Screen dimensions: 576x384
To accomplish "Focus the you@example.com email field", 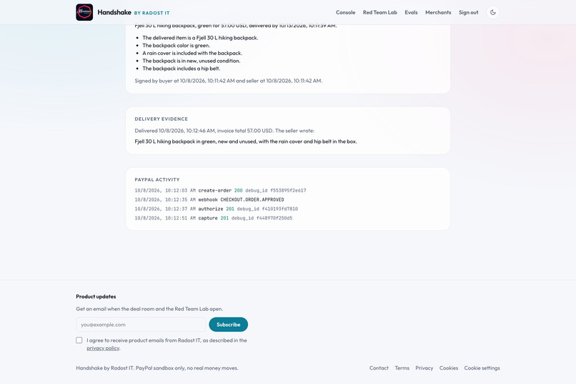I will pos(141,325).
